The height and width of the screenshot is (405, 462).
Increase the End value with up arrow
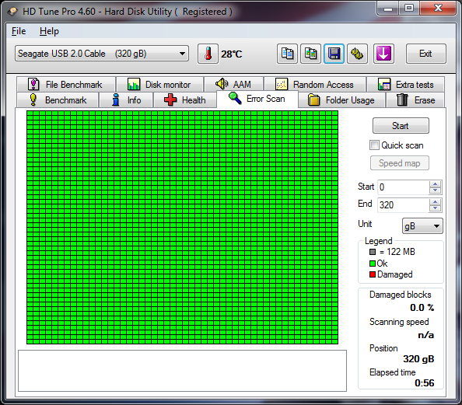(436, 201)
